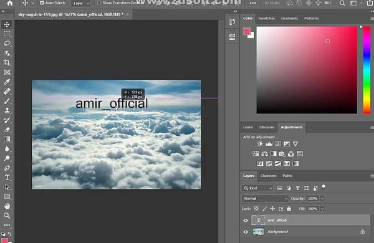This screenshot has width=374, height=243.
Task: Select the Zoom tool in toolbar
Action: pyautogui.click(x=7, y=216)
